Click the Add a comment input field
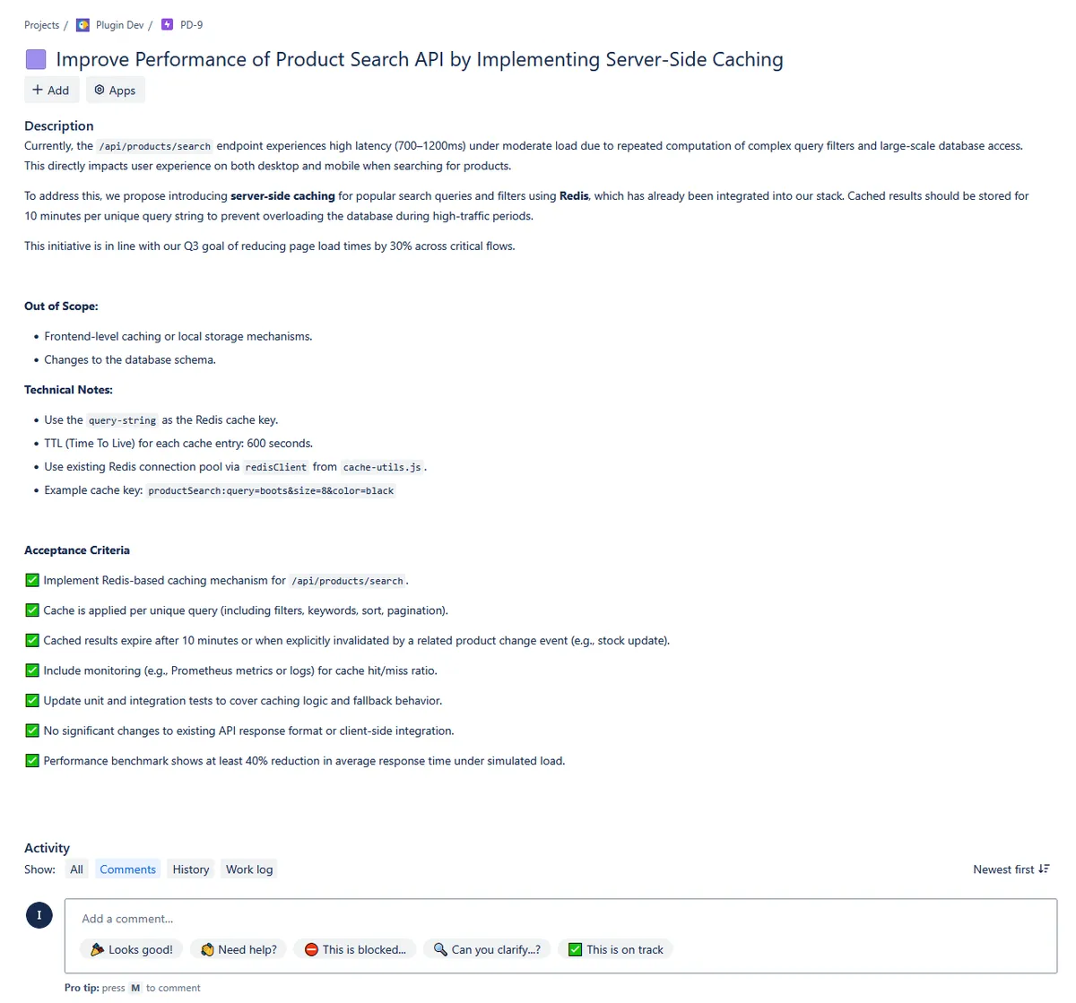Viewport: 1076px width, 1003px height. [560, 919]
